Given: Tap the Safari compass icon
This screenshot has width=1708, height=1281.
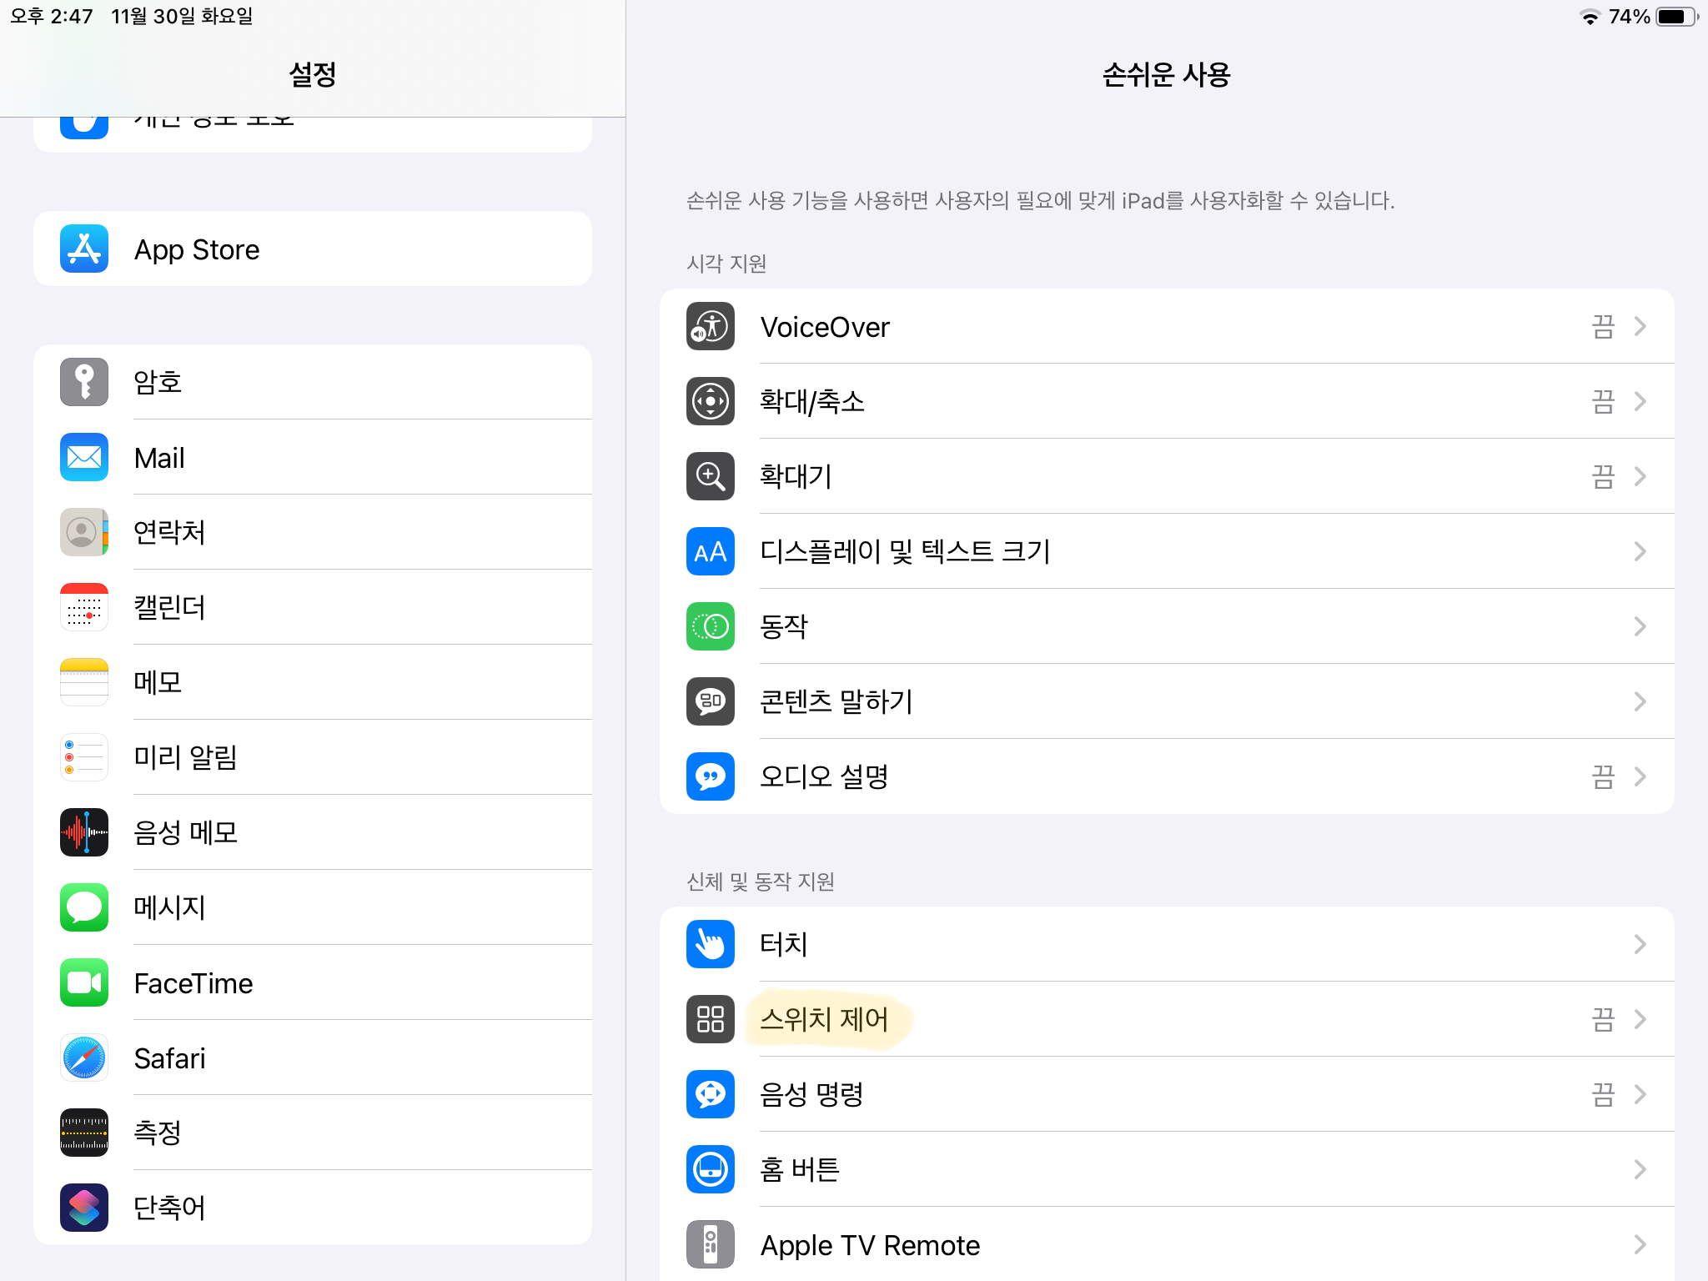Looking at the screenshot, I should (x=84, y=1057).
